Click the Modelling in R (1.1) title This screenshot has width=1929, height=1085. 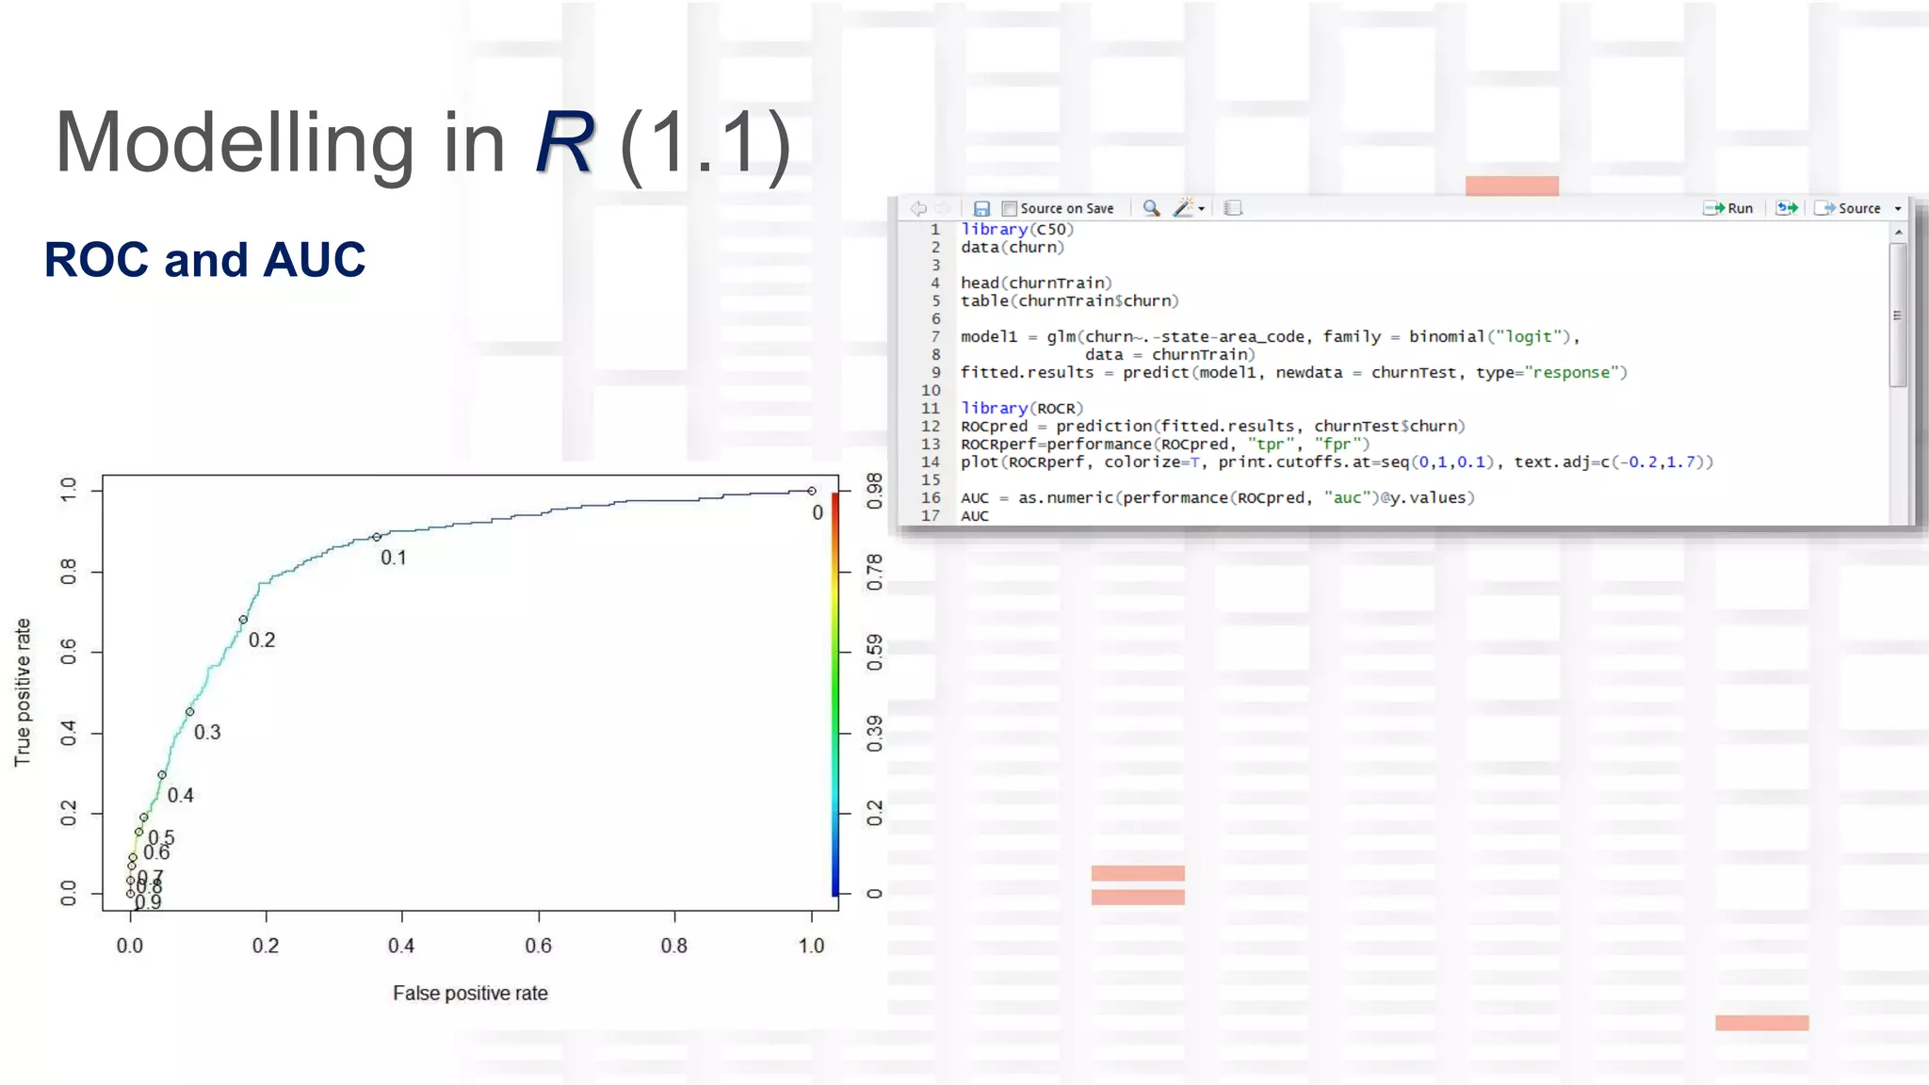pos(423,143)
